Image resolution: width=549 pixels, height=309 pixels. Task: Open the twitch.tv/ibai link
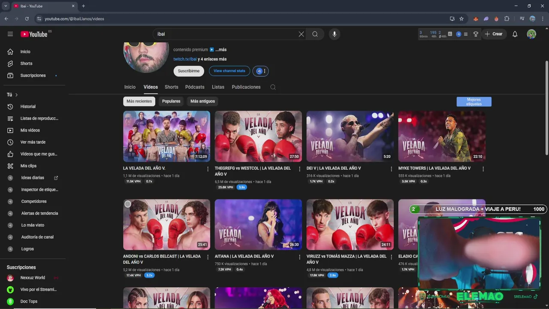coord(185,59)
